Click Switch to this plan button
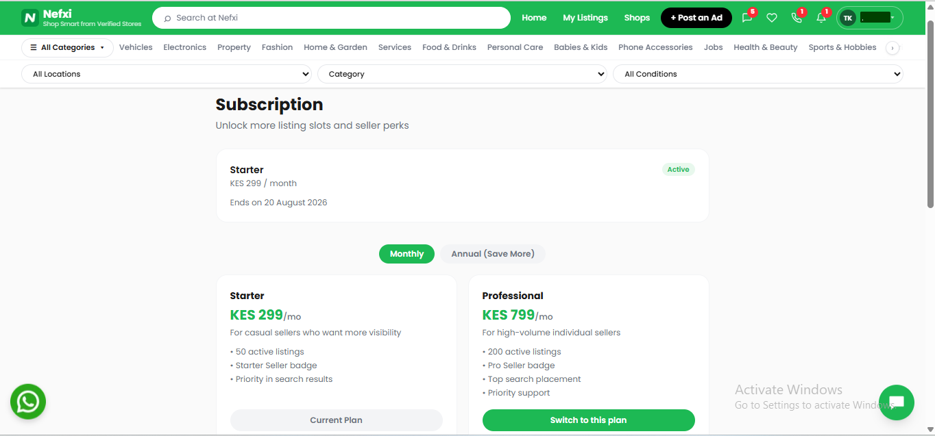 coord(588,420)
